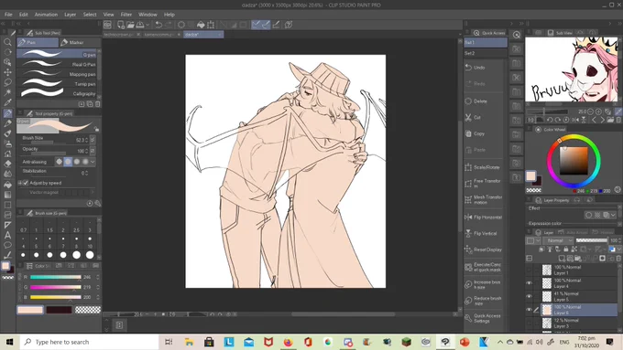The image size is (623, 350).
Task: Switch to Set 2 in Quick Access
Action: pyautogui.click(x=486, y=53)
